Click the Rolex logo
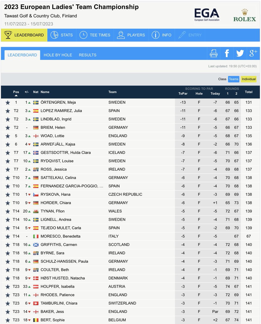 pyautogui.click(x=244, y=15)
